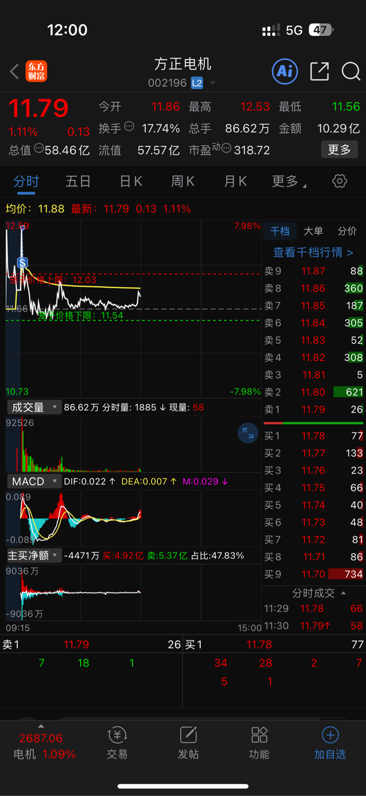
Task: Tap 卖1 row in order book
Action: pyautogui.click(x=314, y=409)
